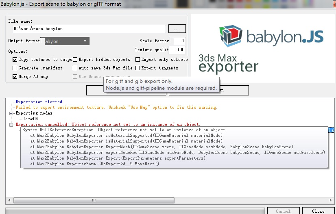
Task: Enable Generate .manifest checkbox
Action: [x=15, y=68]
